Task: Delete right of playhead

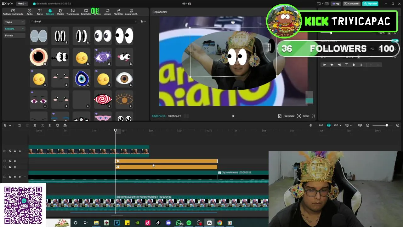Action: 50,125
